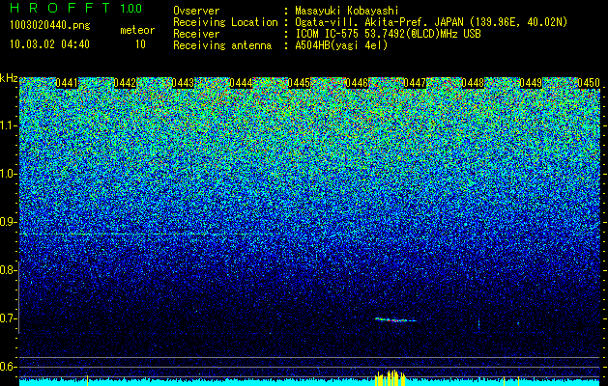Click the 0.8 kHz axis label
This screenshot has height=386, width=608.
[x=8, y=270]
